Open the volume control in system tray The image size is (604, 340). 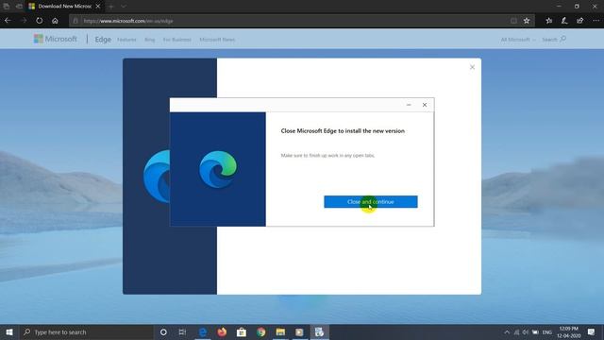click(x=526, y=332)
